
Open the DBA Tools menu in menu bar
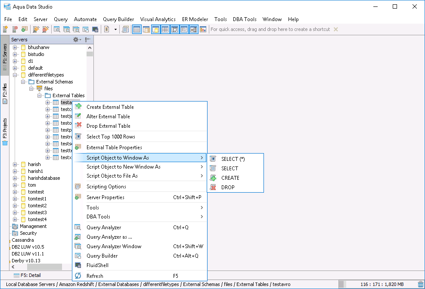click(245, 19)
